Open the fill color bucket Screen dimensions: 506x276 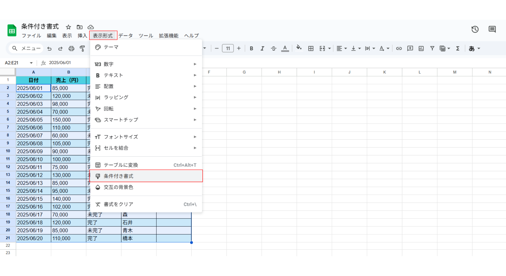299,48
